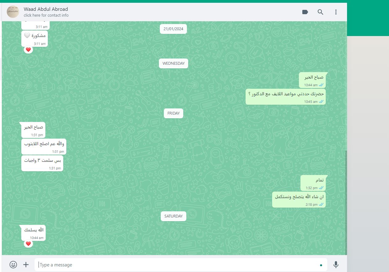Click the 'click here for contact info' text
The width and height of the screenshot is (389, 272).
[46, 15]
